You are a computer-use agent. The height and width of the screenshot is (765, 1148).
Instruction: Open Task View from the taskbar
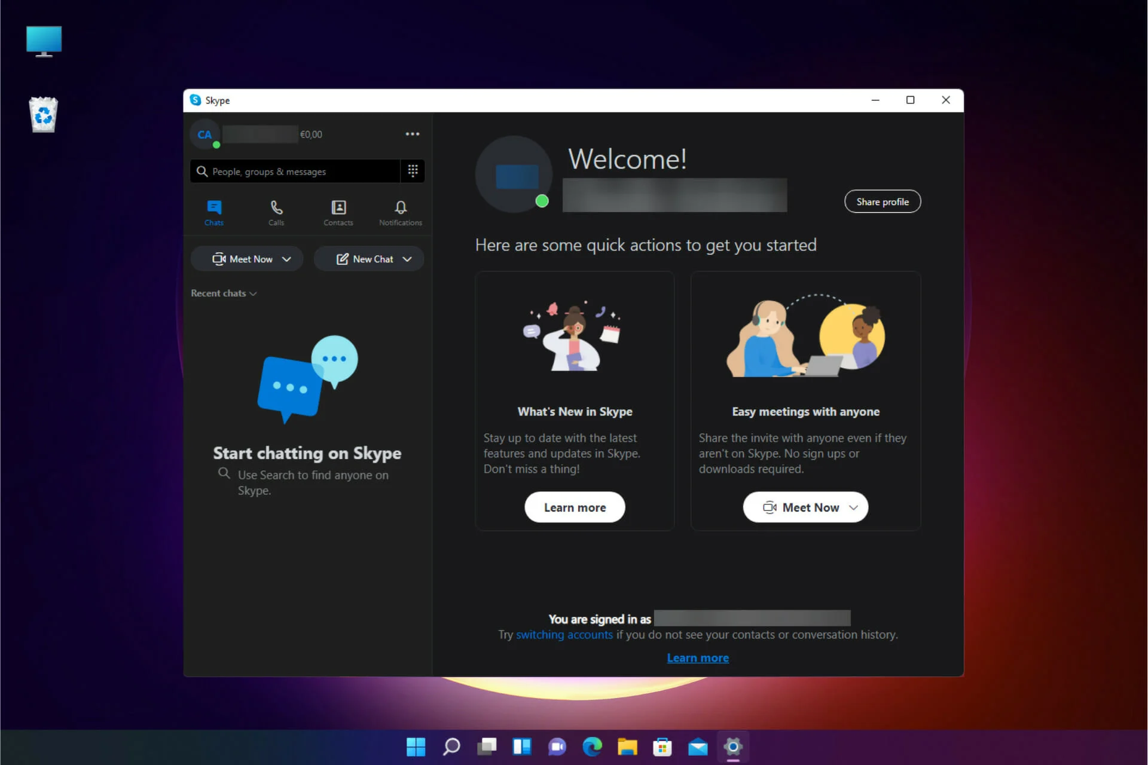[x=487, y=746]
